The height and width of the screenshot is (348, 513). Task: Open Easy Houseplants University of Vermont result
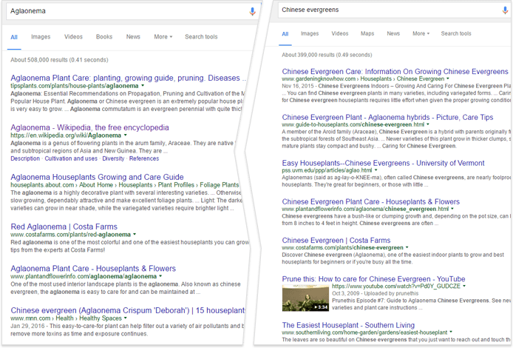click(x=383, y=163)
